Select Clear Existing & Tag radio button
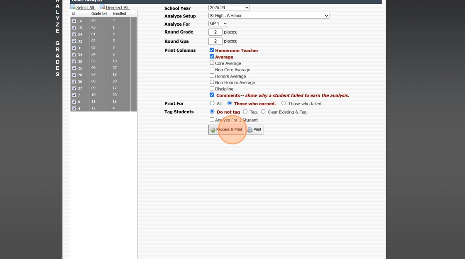This screenshot has height=259, width=465. tap(263, 111)
